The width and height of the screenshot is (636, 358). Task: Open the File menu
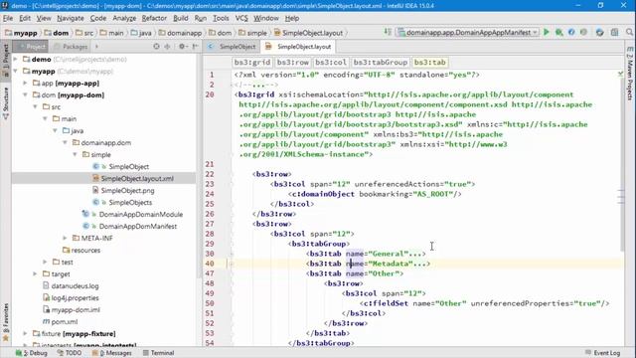click(x=8, y=18)
